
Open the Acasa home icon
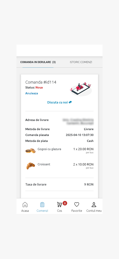(25, 205)
